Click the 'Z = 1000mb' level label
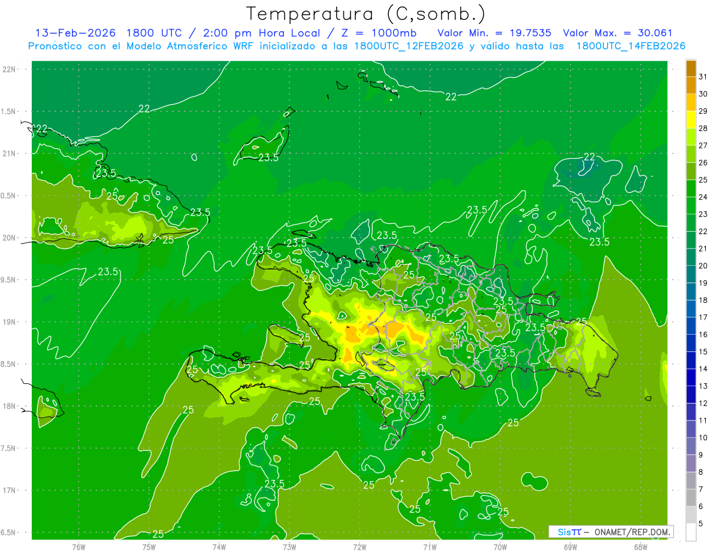The height and width of the screenshot is (555, 719). pyautogui.click(x=378, y=33)
